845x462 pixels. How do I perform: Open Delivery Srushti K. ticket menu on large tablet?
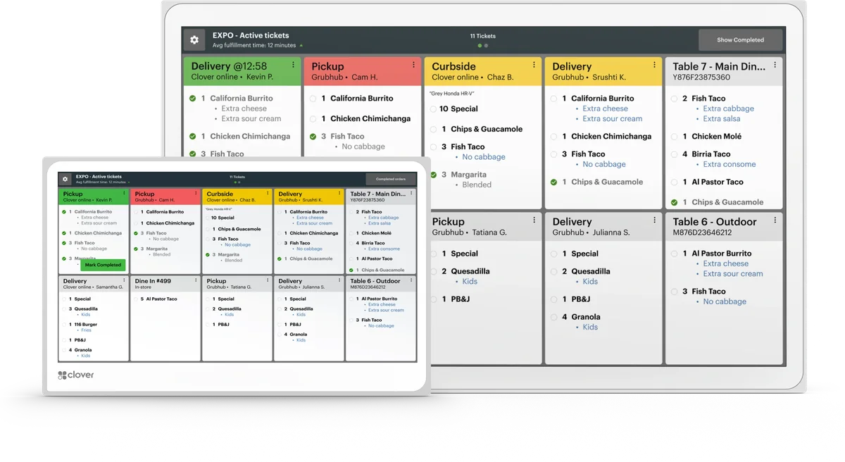coord(654,65)
